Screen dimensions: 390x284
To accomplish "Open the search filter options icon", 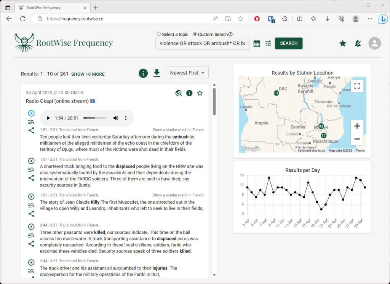I will [x=268, y=43].
